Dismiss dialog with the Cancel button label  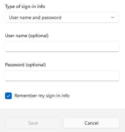click(91, 123)
